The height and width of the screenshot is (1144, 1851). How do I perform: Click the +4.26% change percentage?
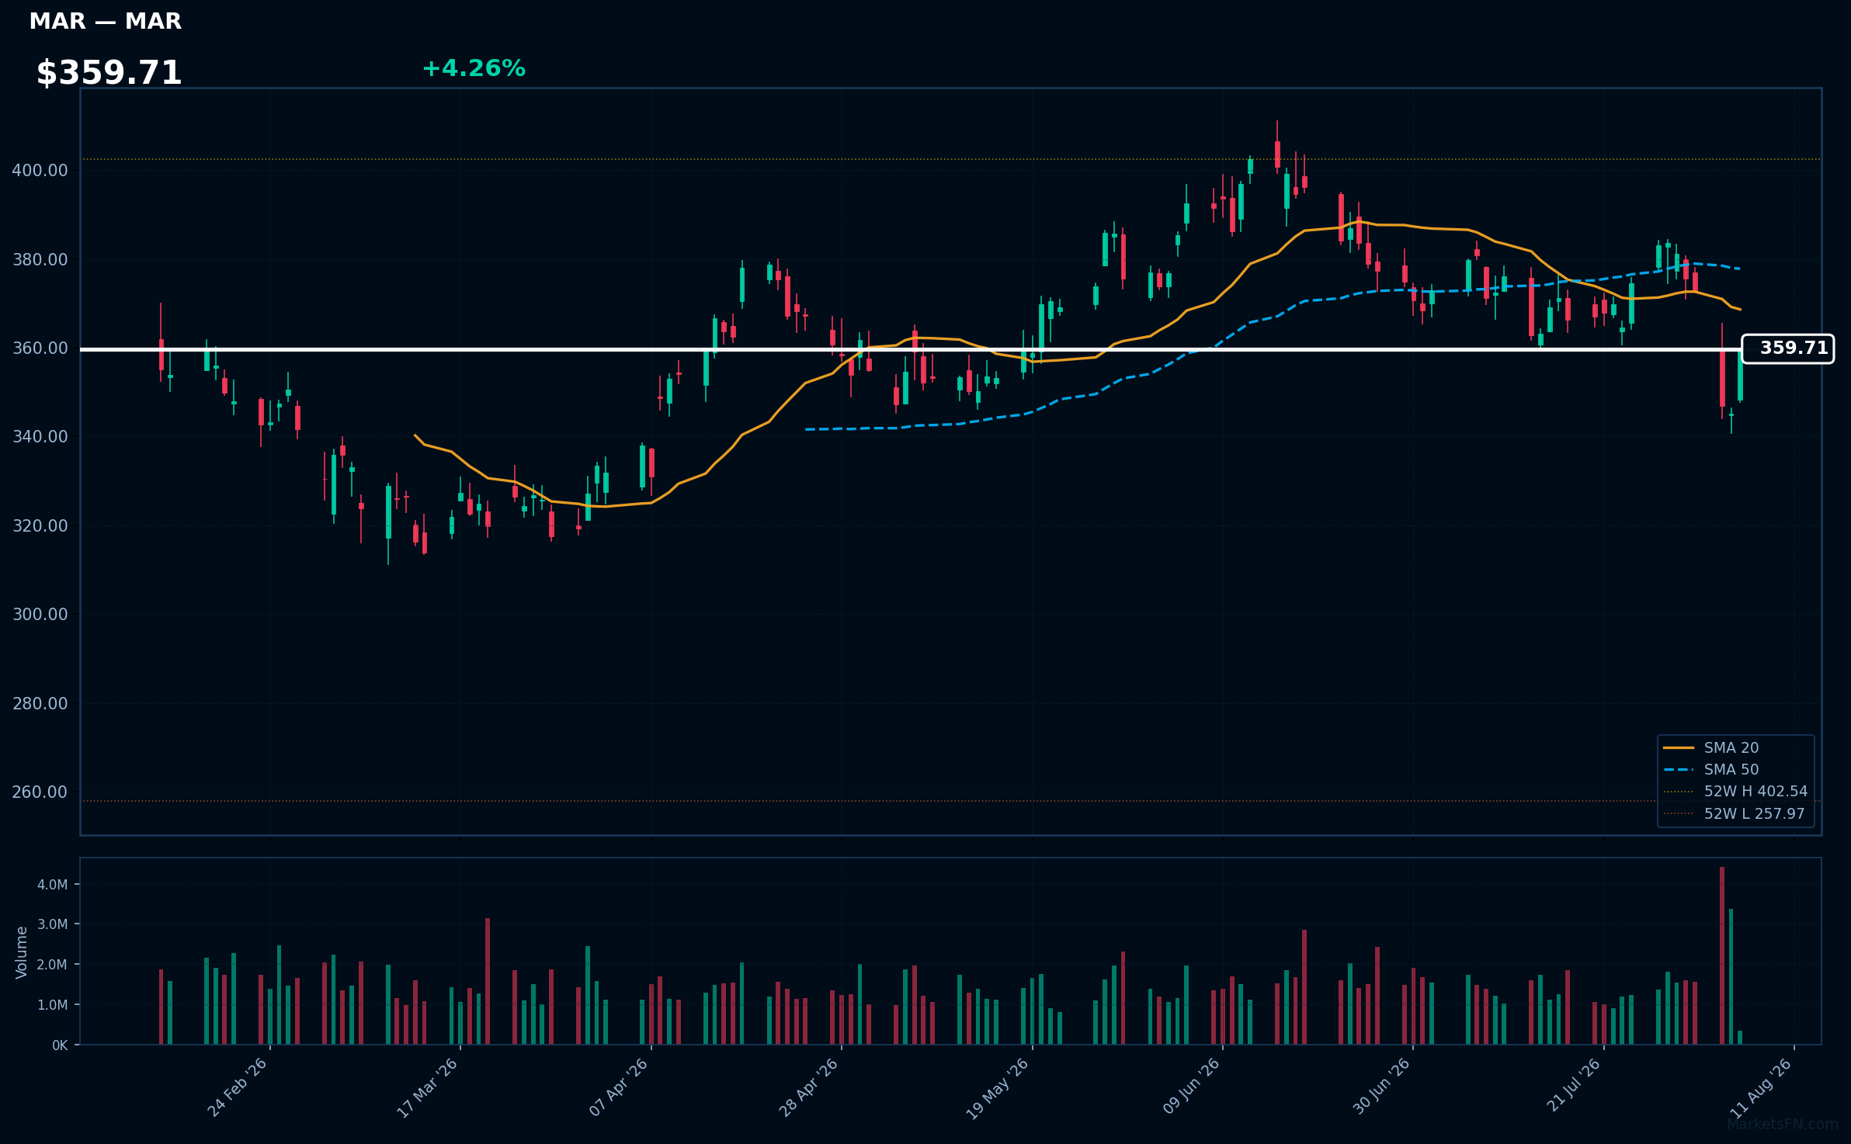(474, 68)
